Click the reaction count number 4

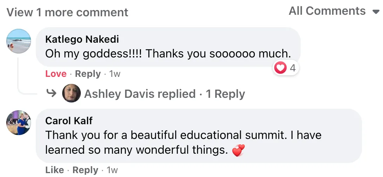click(292, 69)
